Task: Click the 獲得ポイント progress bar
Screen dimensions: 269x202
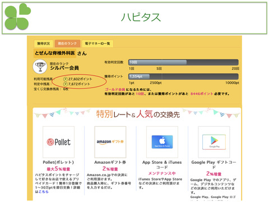Action: tap(183, 76)
